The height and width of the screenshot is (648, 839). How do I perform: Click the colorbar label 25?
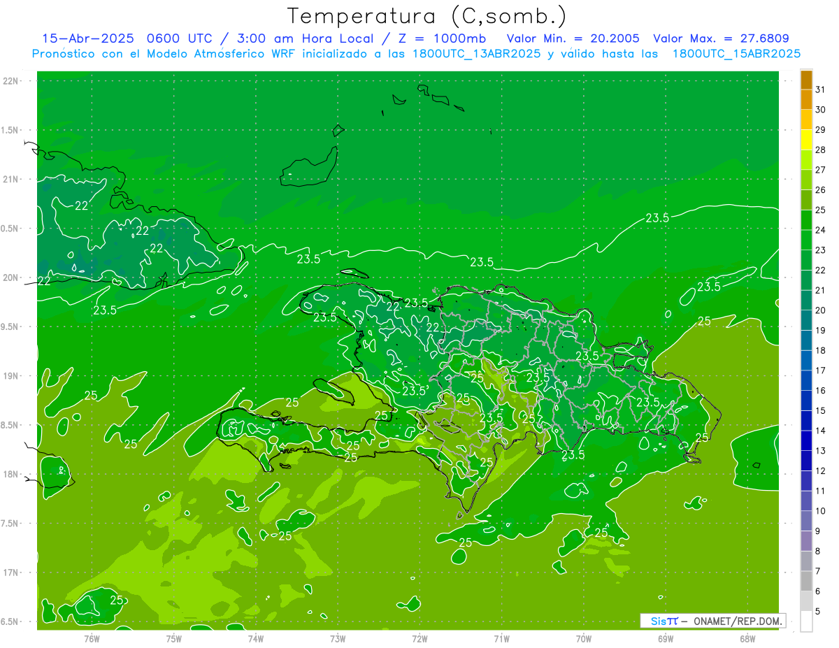pos(820,210)
